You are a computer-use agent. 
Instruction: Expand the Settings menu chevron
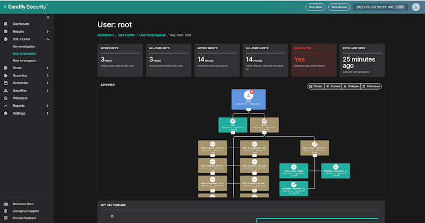(48, 113)
